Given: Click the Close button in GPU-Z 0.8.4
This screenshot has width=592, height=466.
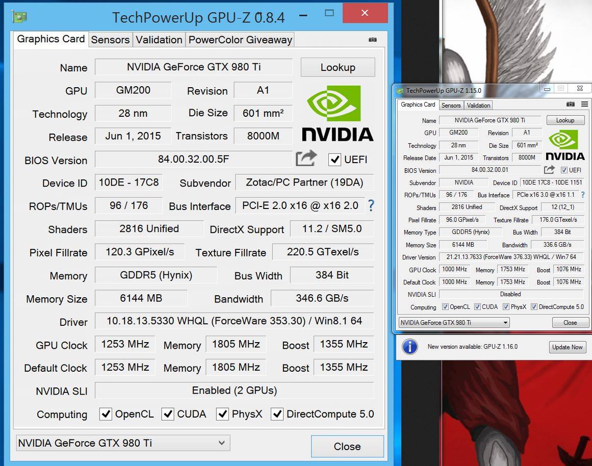Looking at the screenshot, I should pos(347,446).
